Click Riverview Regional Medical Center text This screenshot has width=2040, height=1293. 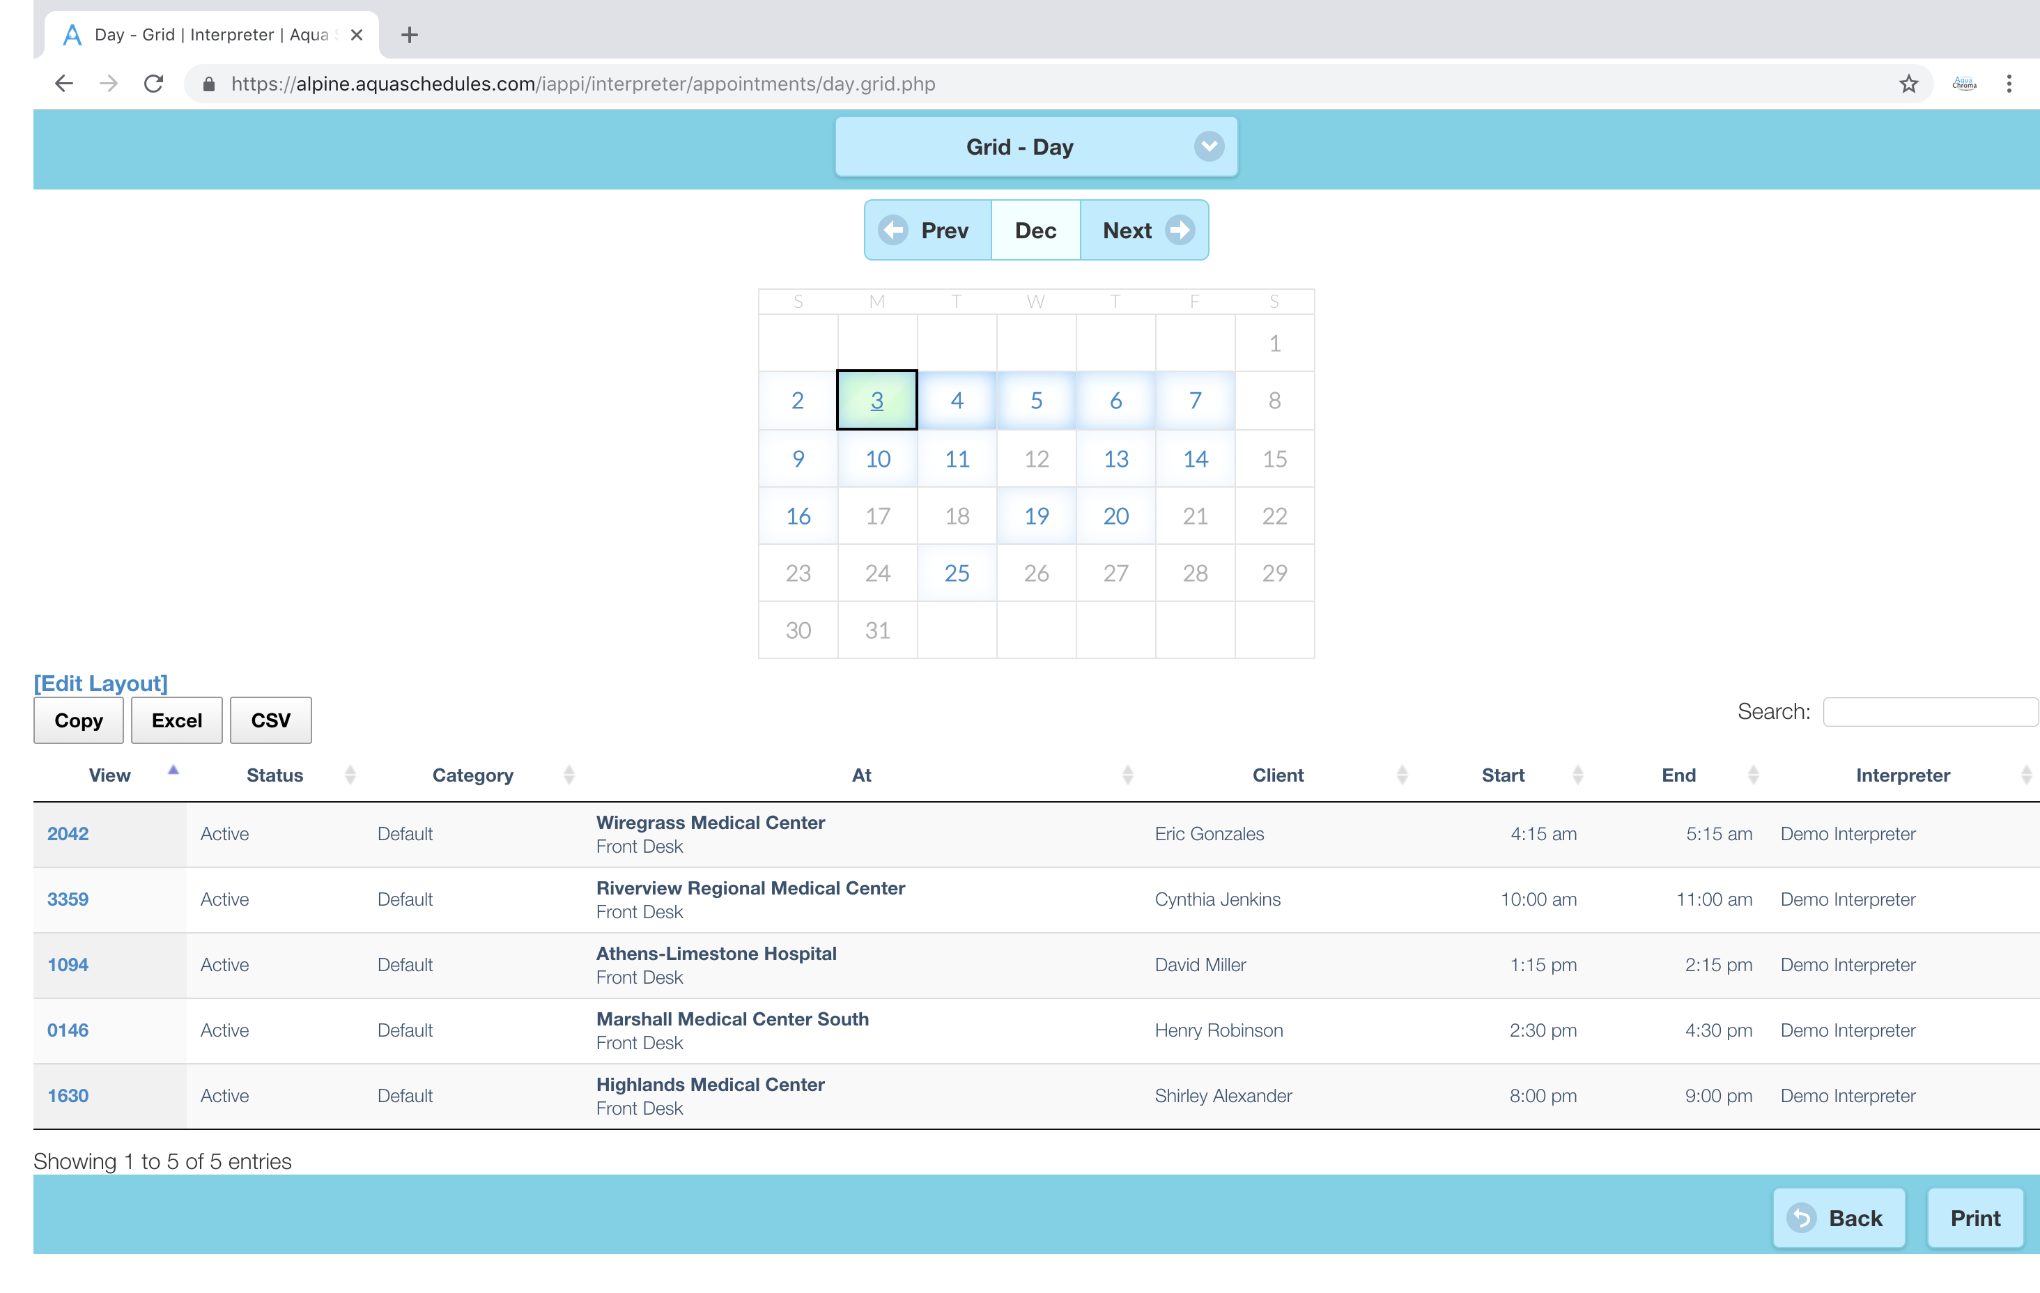(x=750, y=888)
